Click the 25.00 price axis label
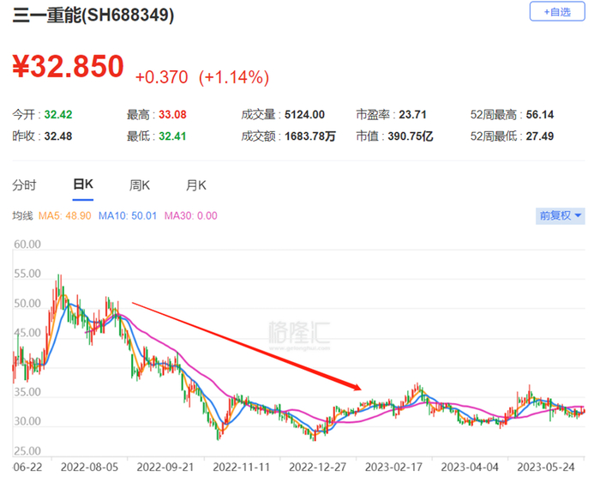Screen dimensions: 600x477 point(27,451)
